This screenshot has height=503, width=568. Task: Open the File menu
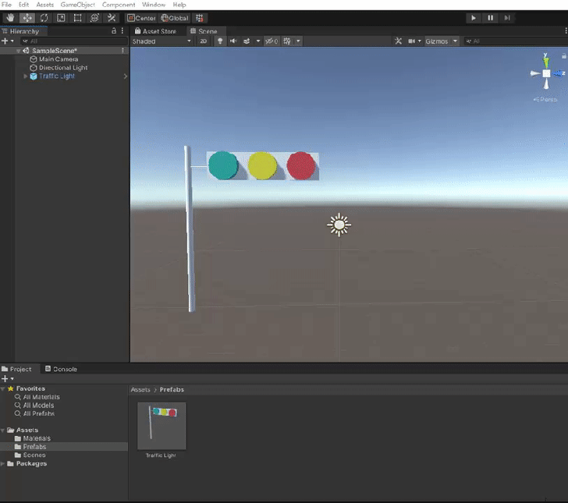(6, 5)
